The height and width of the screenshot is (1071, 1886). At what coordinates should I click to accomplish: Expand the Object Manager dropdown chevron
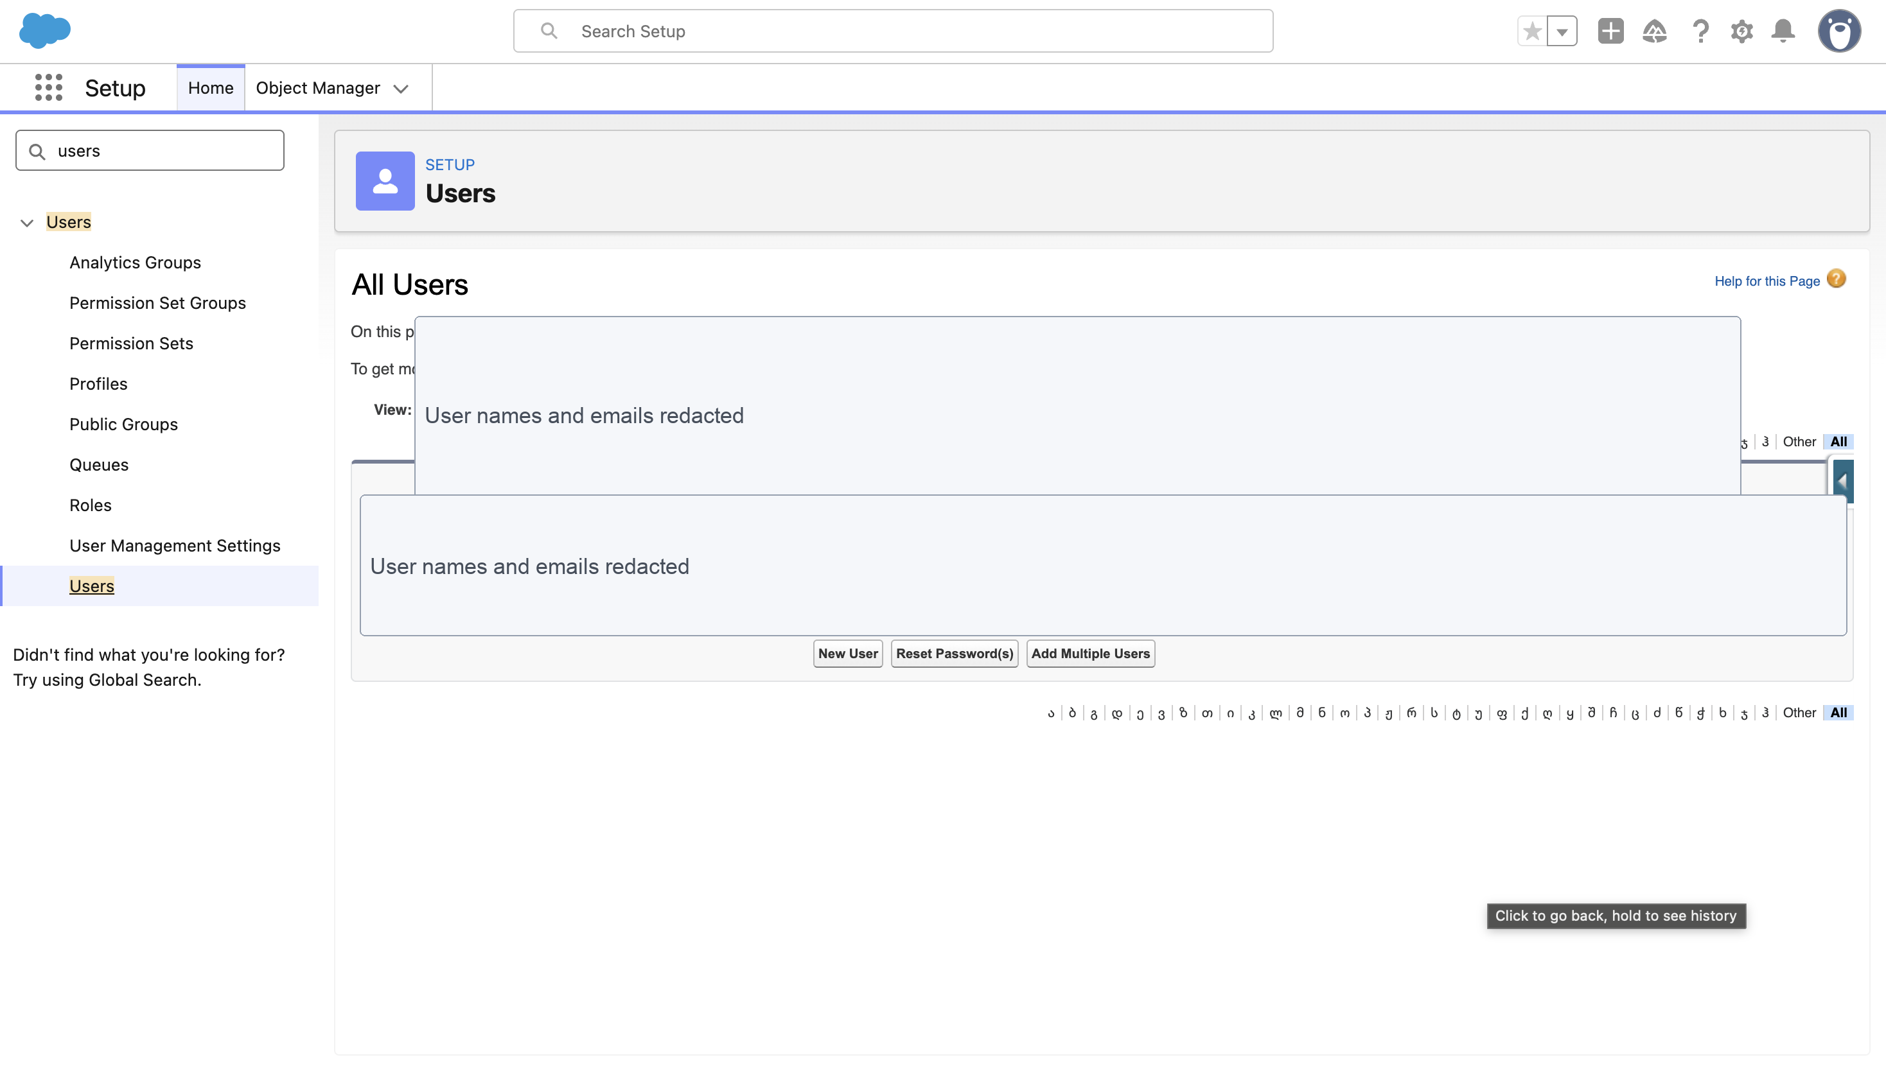(401, 88)
